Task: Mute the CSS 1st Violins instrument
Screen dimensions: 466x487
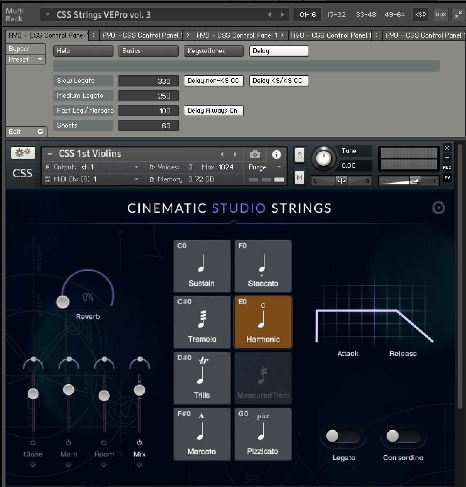Action: point(300,177)
